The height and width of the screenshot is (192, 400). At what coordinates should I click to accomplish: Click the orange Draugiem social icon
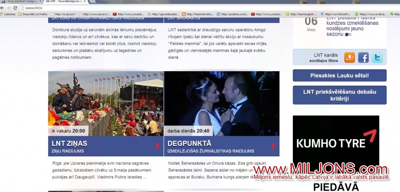click(349, 57)
